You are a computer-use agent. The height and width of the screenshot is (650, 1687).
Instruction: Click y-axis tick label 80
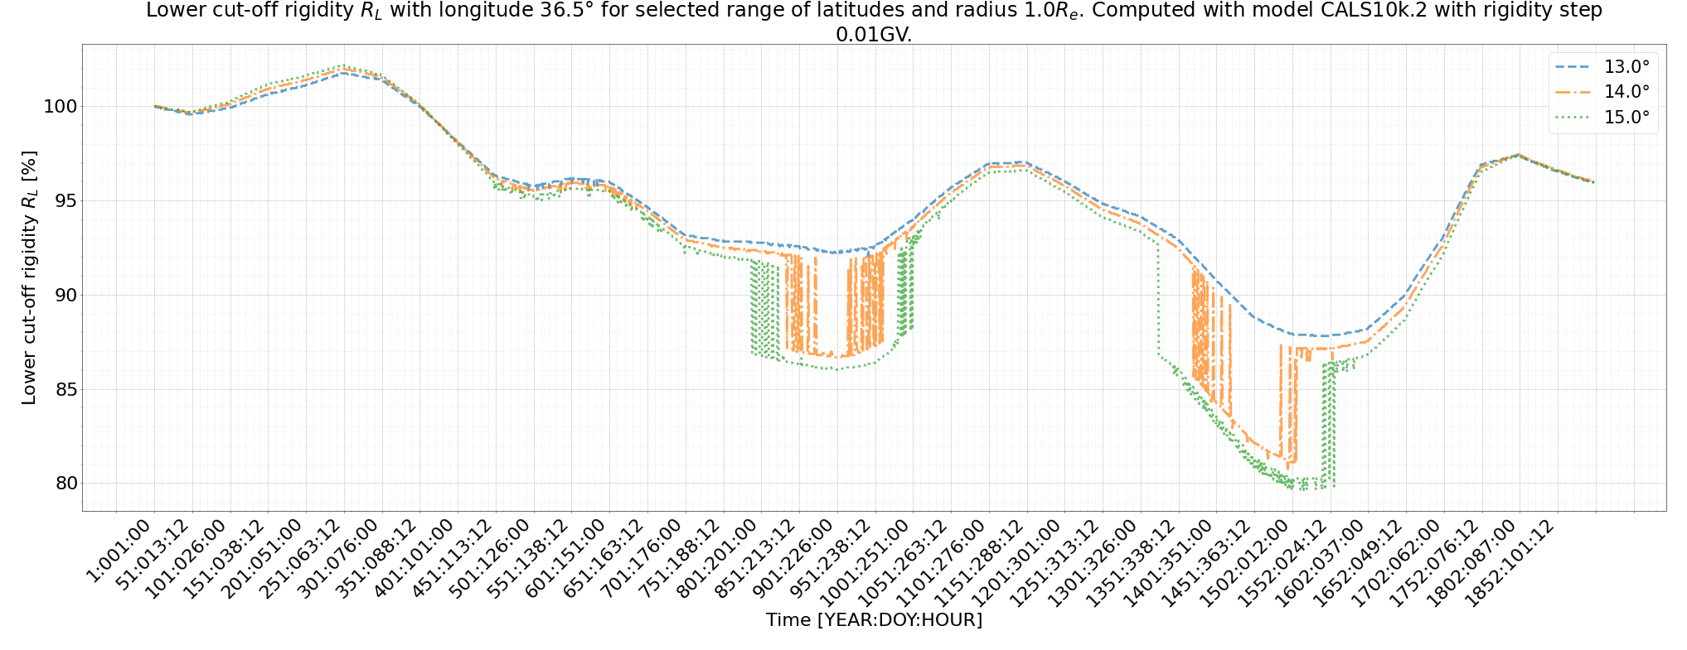point(65,484)
